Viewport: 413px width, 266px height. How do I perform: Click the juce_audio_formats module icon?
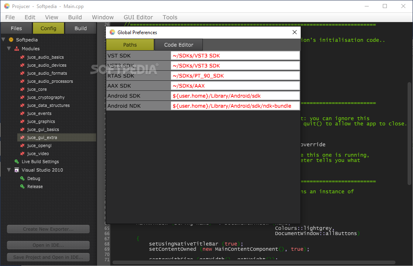click(23, 73)
